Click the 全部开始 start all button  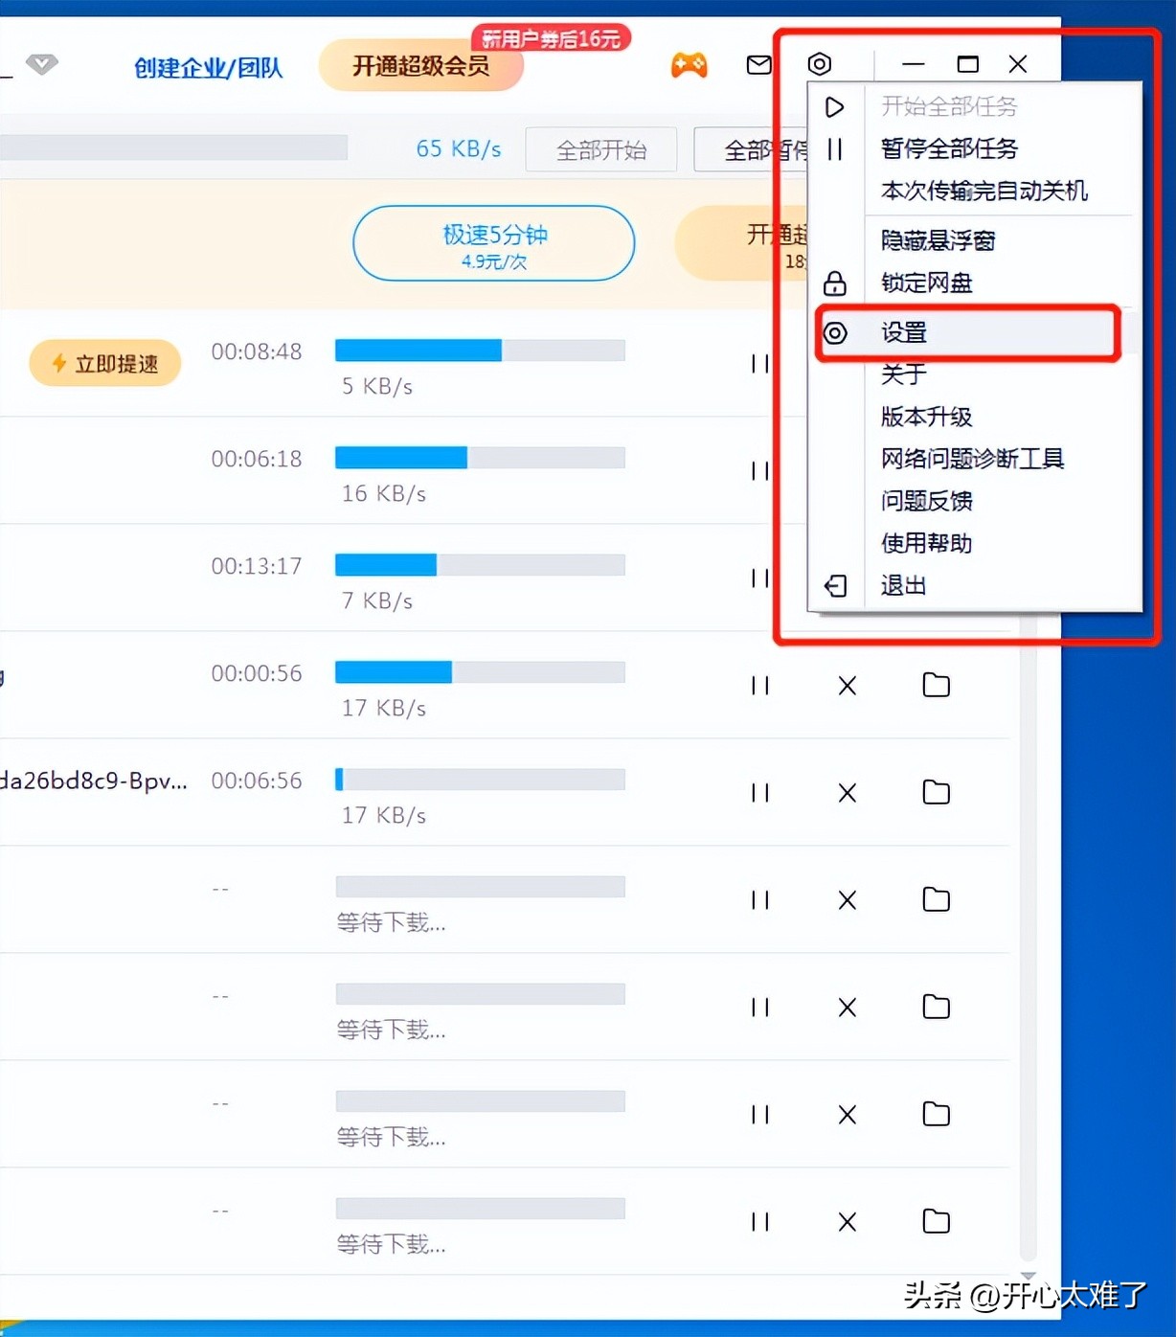coord(601,149)
